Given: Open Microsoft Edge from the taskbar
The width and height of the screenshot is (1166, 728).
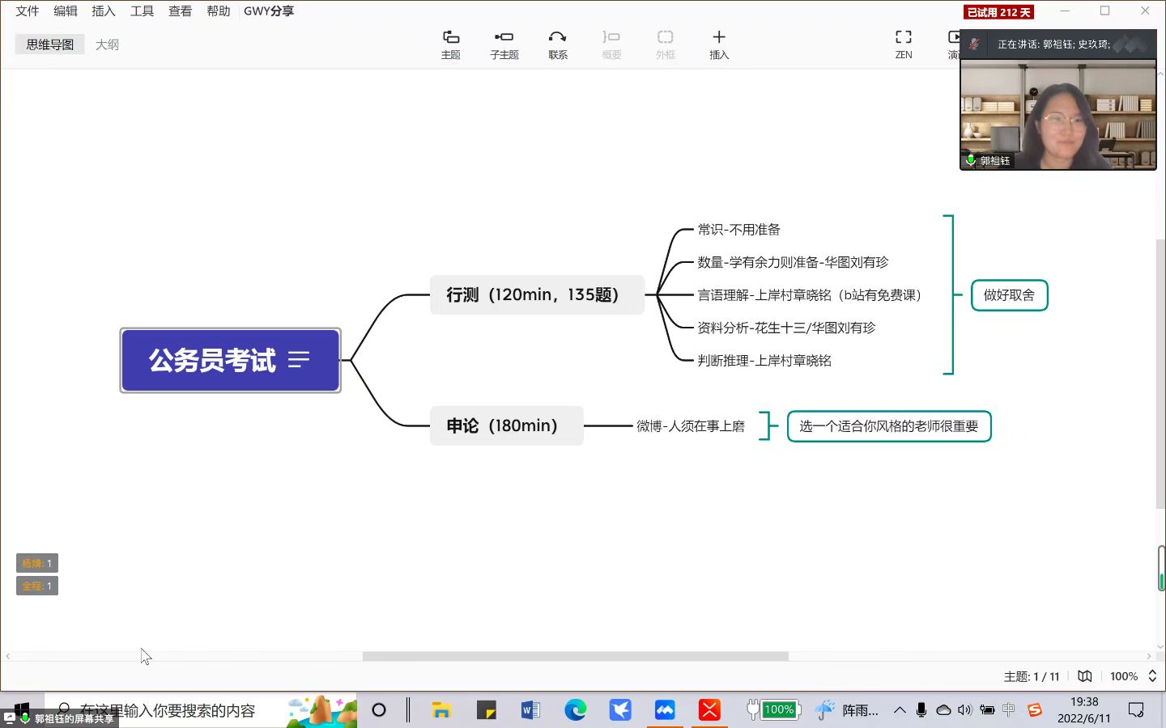Looking at the screenshot, I should [575, 710].
